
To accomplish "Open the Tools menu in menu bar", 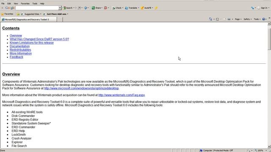I will pyautogui.click(x=35, y=3).
